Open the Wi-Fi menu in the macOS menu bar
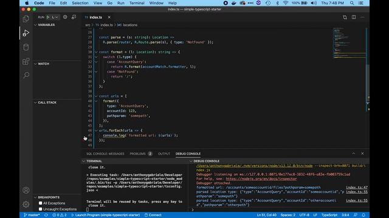This screenshot has height=218, width=389. point(286,3)
